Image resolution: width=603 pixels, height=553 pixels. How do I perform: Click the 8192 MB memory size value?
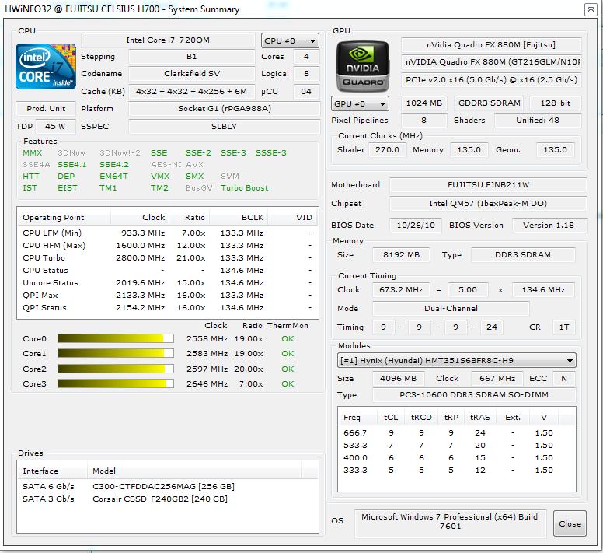pos(401,255)
